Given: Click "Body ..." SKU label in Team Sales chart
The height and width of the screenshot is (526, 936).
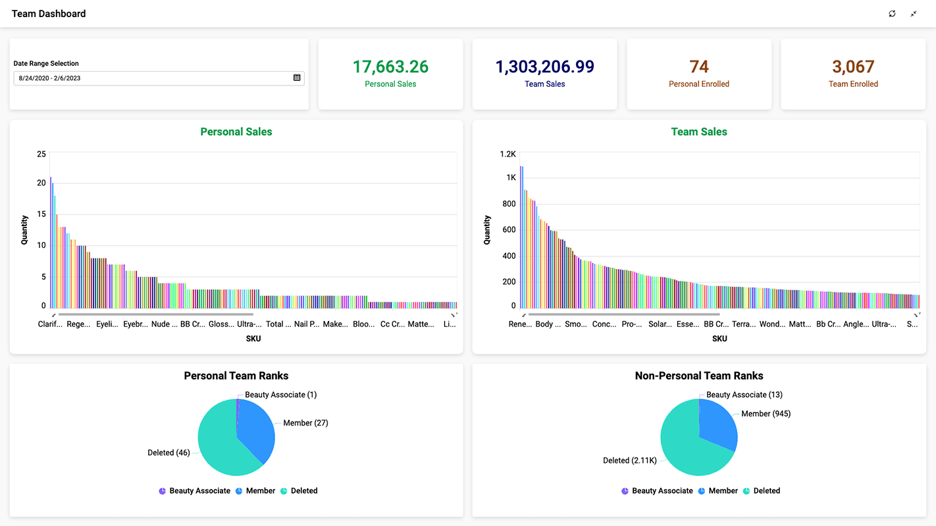Looking at the screenshot, I should tap(548, 324).
